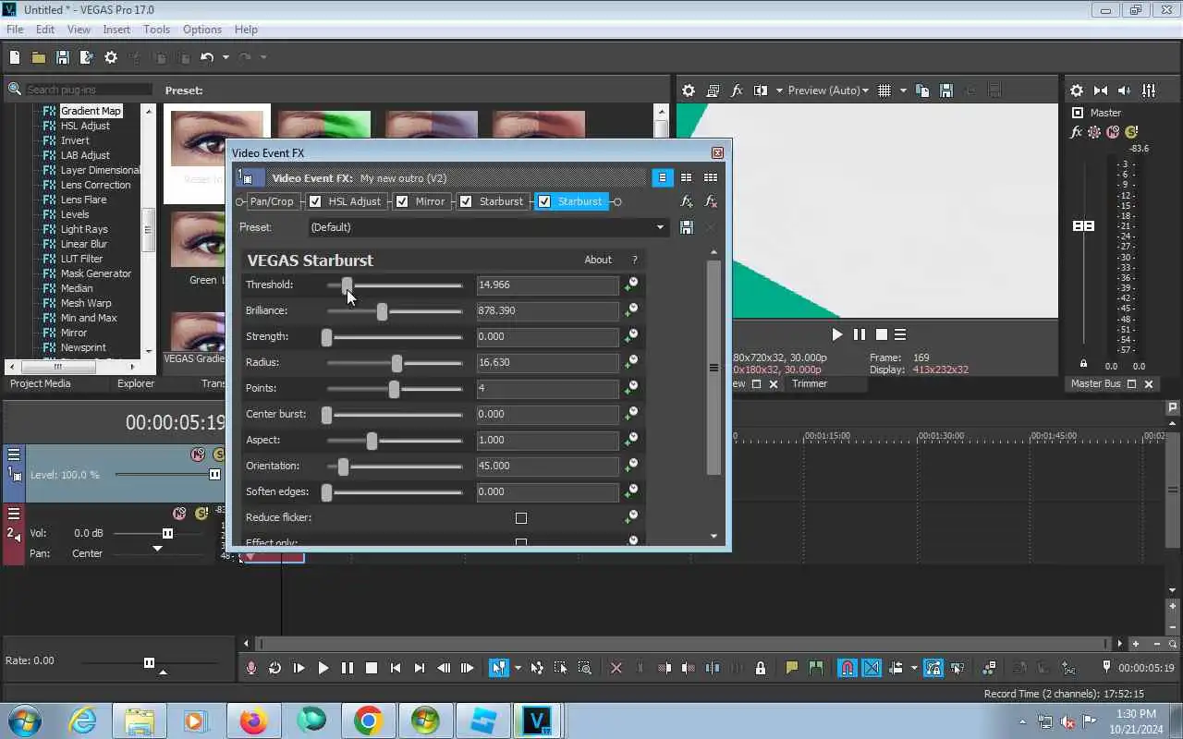Open project properties via the main toolbar gear

click(111, 57)
